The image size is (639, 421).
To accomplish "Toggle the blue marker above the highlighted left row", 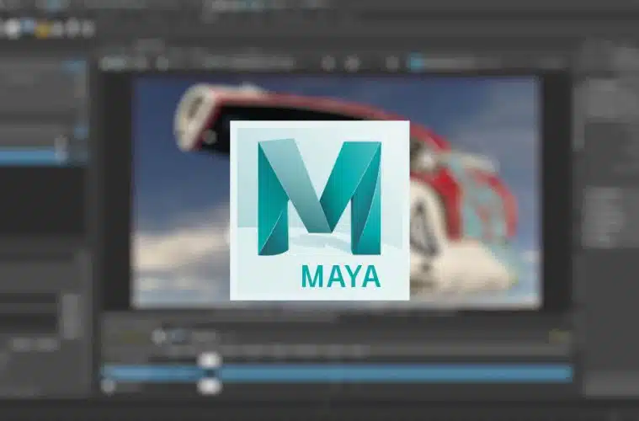I will (x=80, y=132).
